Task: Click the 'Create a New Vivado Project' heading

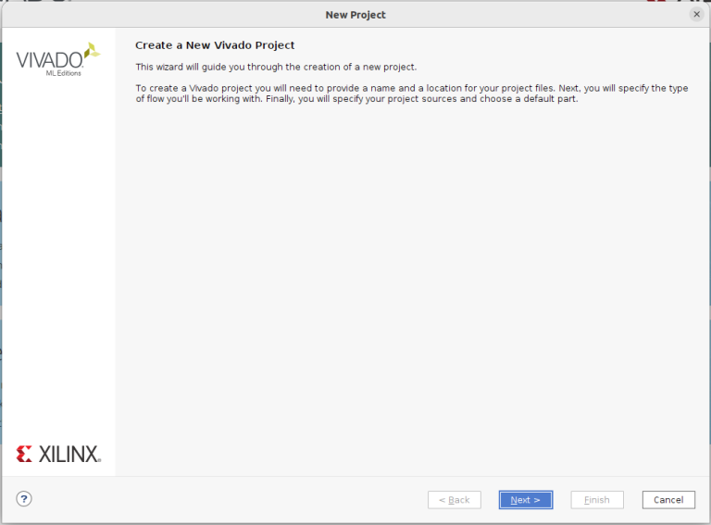Action: [215, 45]
